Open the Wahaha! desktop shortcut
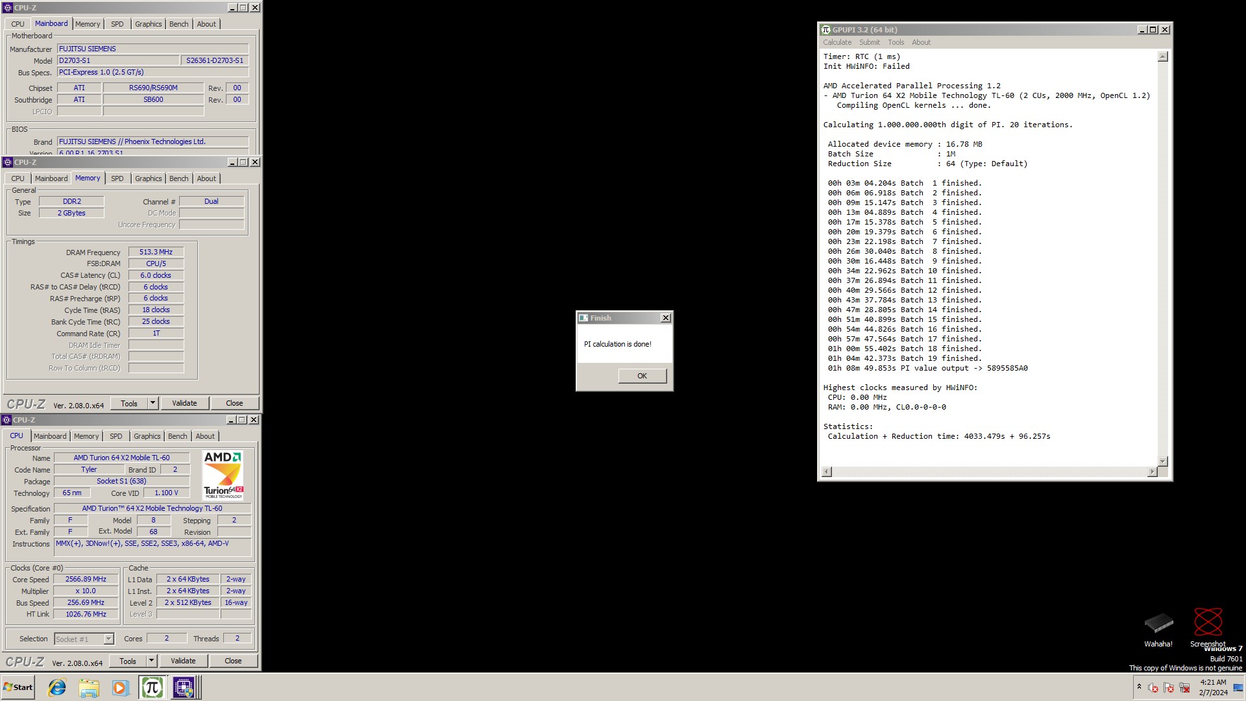Screen dimensions: 1246x701 1158,630
